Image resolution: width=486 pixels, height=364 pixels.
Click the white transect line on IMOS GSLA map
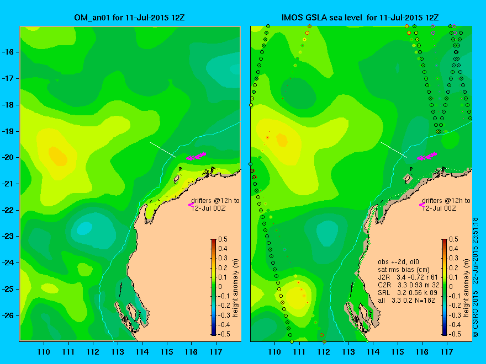click(394, 150)
